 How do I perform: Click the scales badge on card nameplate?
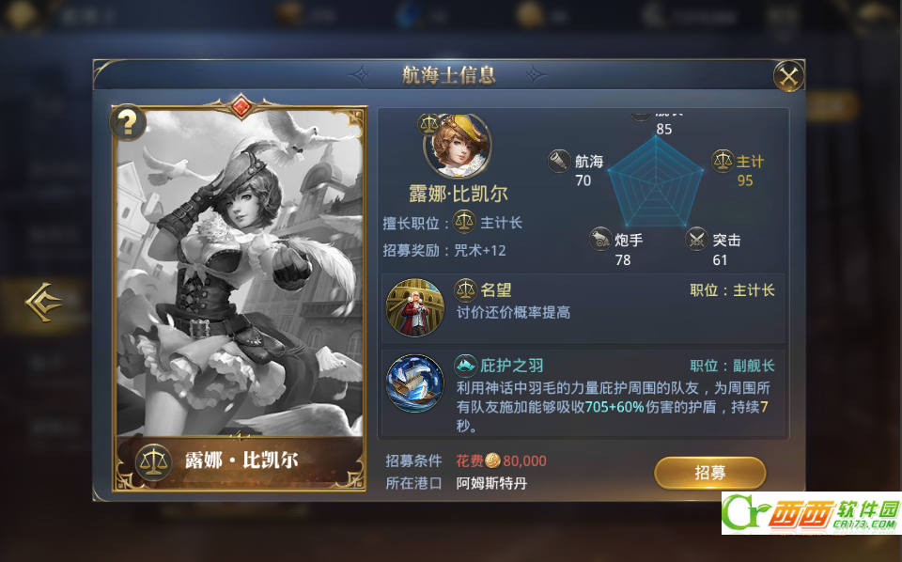tap(153, 461)
